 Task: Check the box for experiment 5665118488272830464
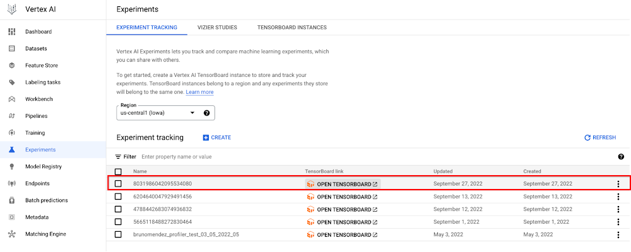[119, 222]
